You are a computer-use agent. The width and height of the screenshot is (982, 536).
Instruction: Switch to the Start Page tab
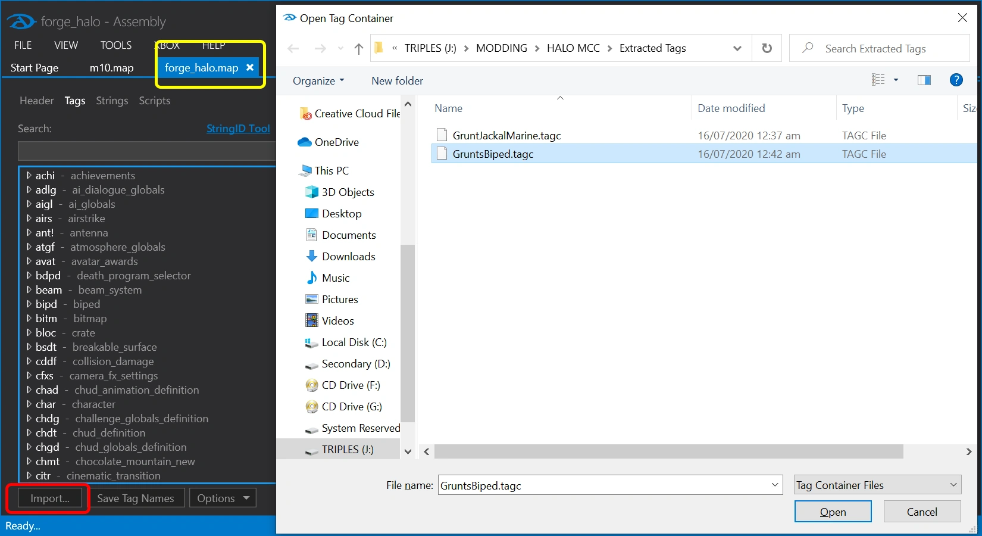[x=35, y=67]
